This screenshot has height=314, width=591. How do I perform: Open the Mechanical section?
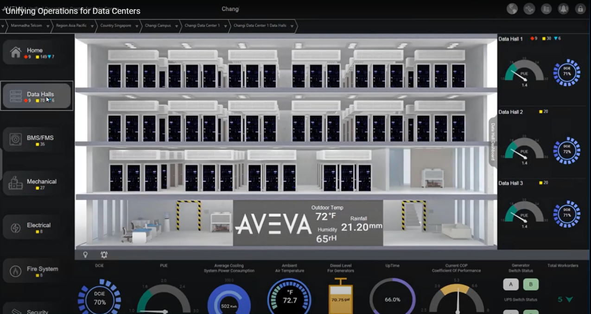click(38, 183)
